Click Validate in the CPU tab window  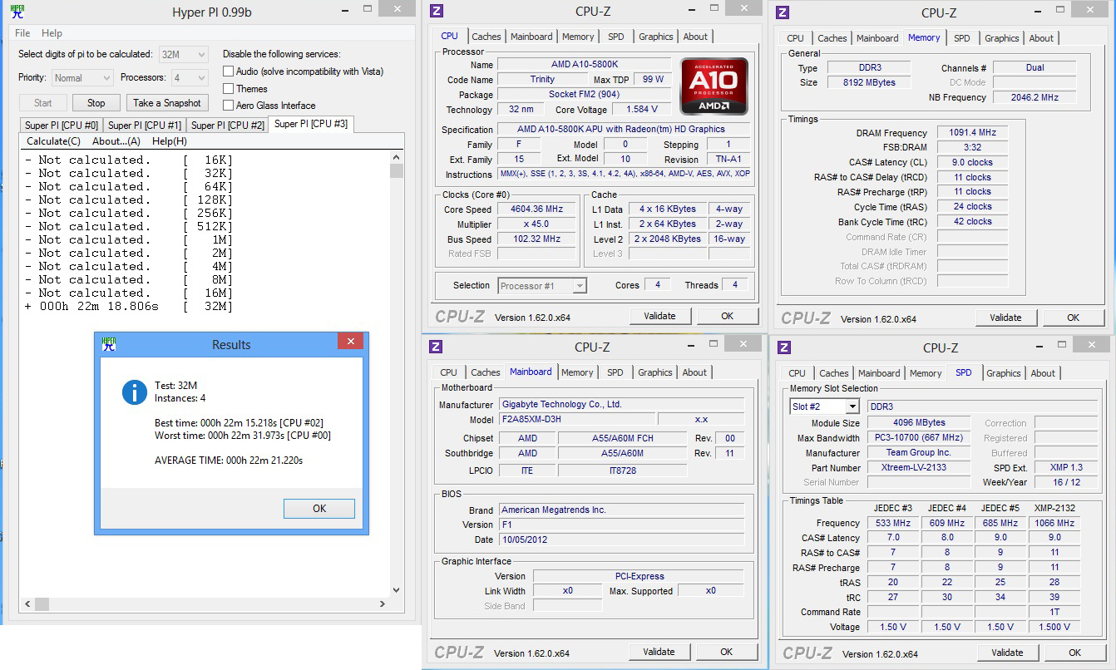point(659,316)
